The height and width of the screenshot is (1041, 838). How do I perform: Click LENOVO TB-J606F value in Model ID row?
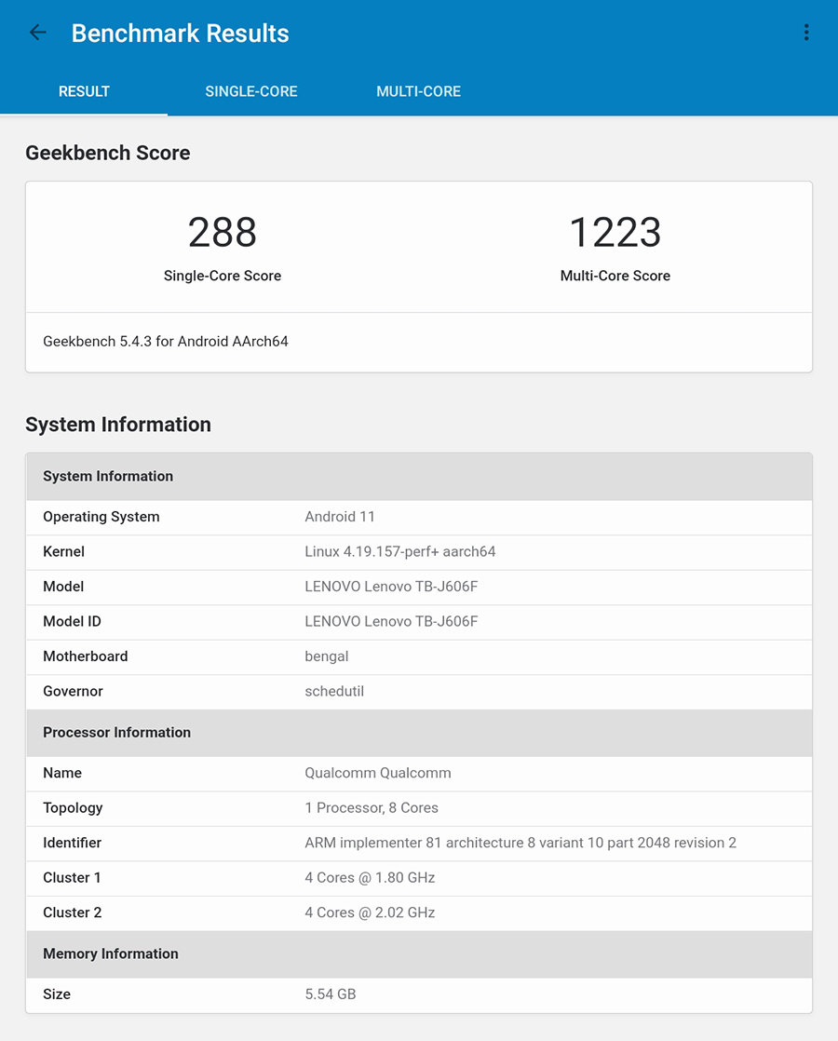coord(391,621)
